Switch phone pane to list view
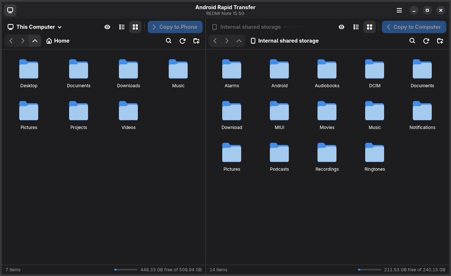451x276 pixels. coord(356,27)
